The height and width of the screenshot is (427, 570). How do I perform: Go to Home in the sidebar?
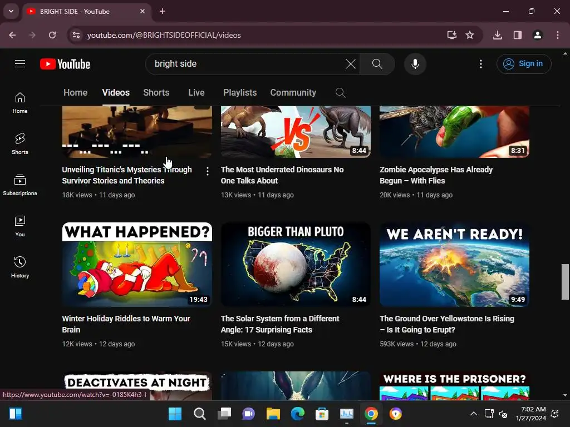click(x=20, y=103)
